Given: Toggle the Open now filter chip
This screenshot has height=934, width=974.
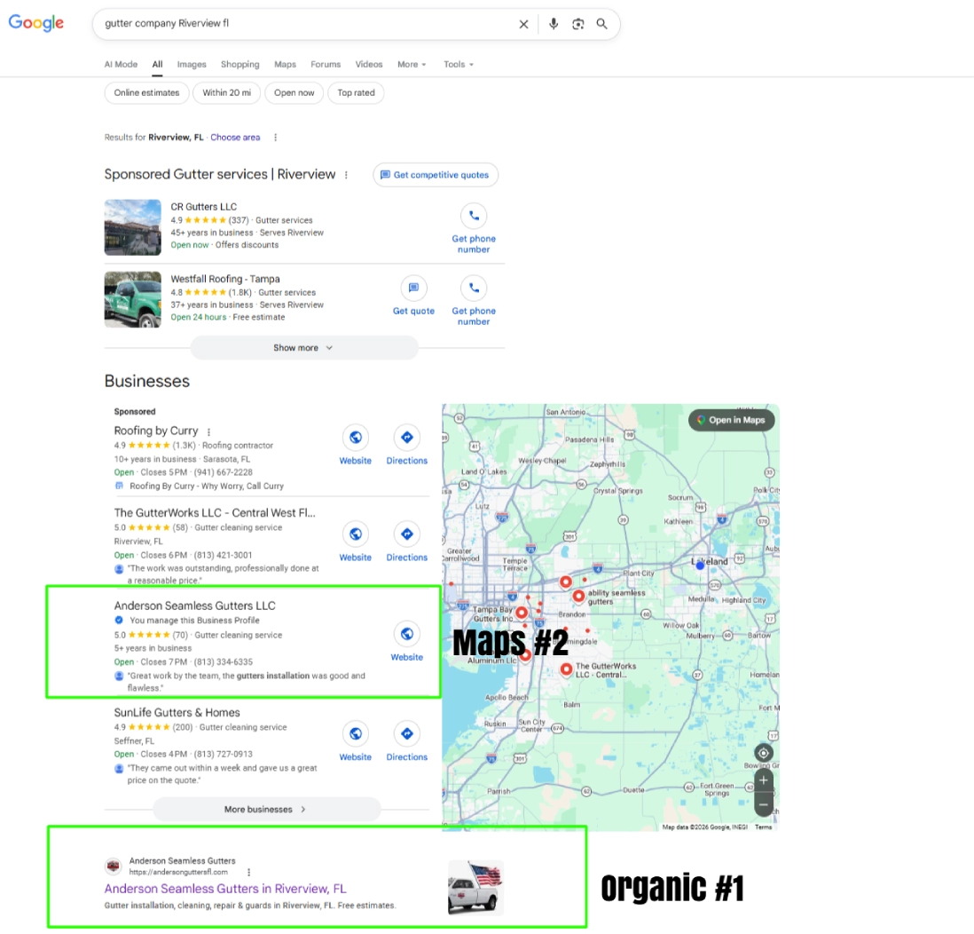Looking at the screenshot, I should point(294,92).
